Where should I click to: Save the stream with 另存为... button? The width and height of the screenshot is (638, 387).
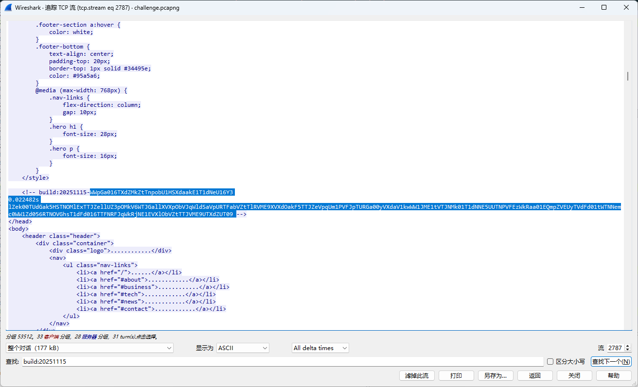(495, 376)
